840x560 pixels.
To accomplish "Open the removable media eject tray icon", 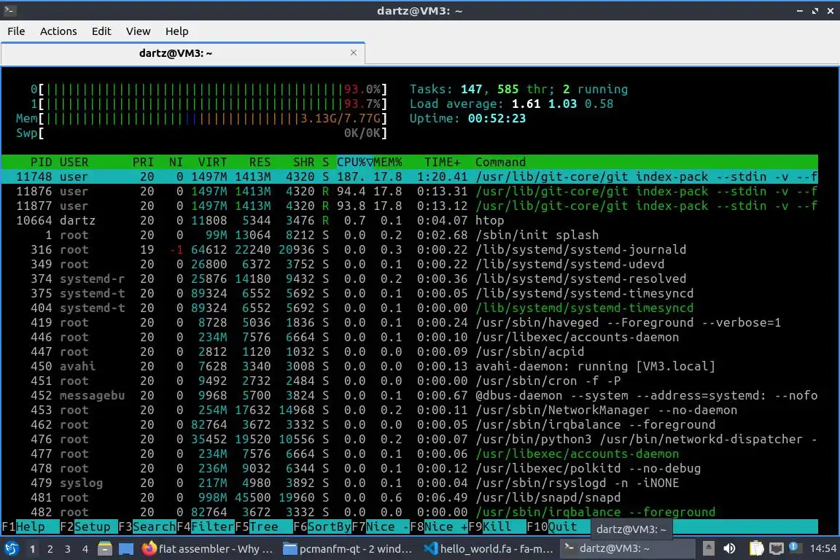I will 708,549.
